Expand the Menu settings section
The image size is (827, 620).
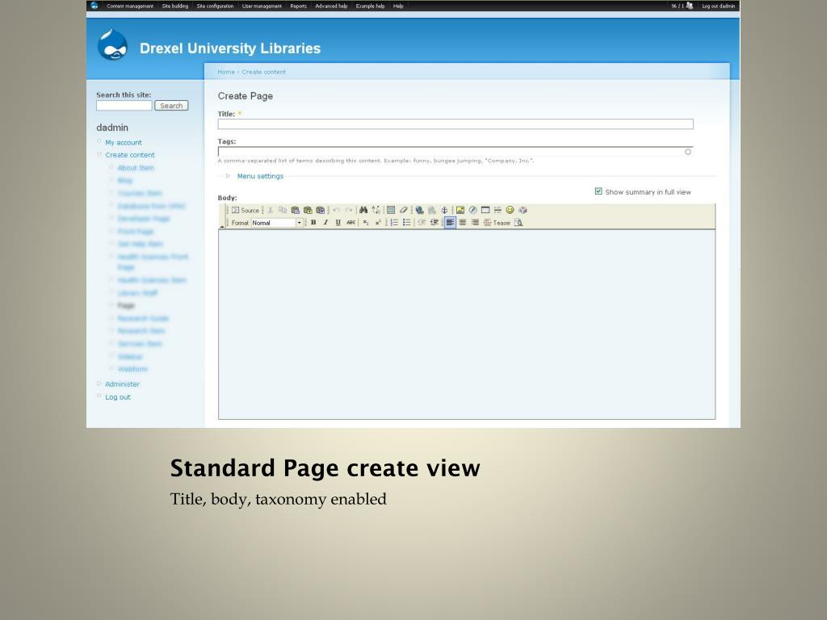pos(260,176)
